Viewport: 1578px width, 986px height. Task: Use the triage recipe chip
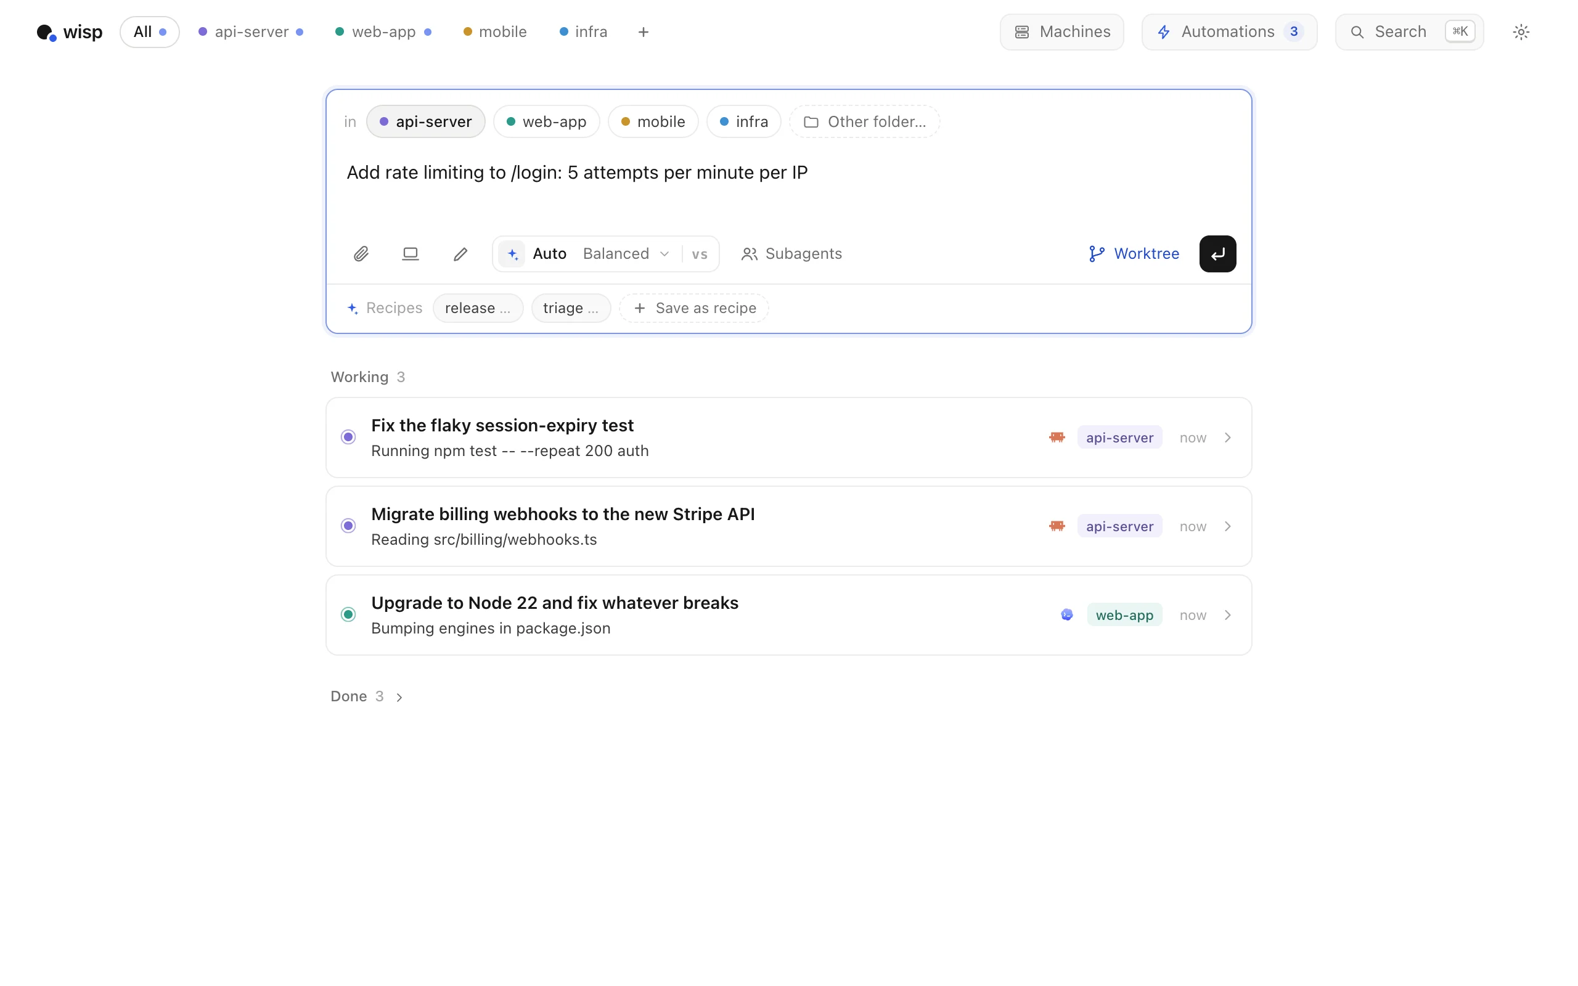571,308
